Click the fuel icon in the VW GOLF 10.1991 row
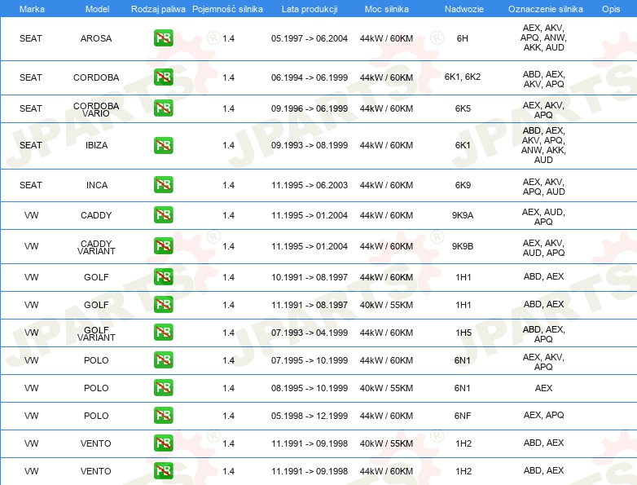The image size is (637, 485). click(163, 277)
